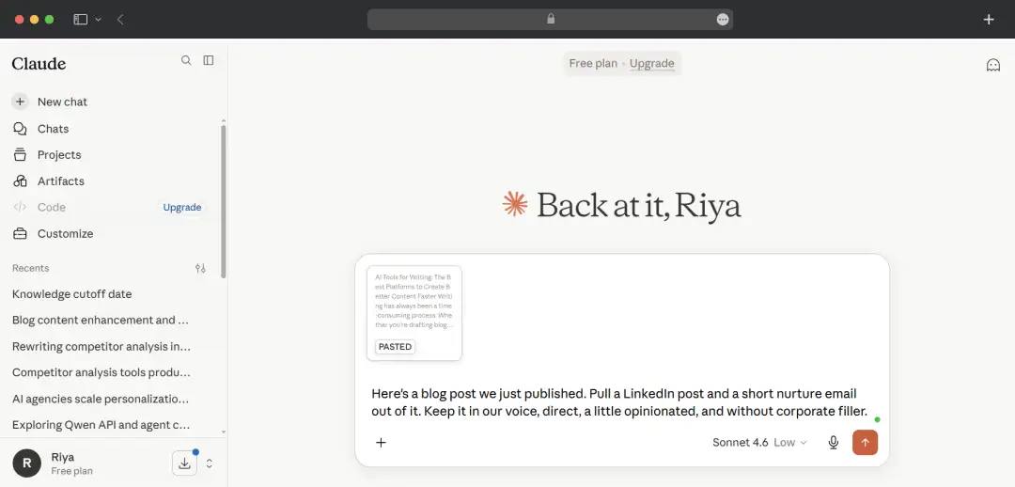Send the message with arrow button
Viewport: 1015px width, 487px height.
(x=865, y=442)
